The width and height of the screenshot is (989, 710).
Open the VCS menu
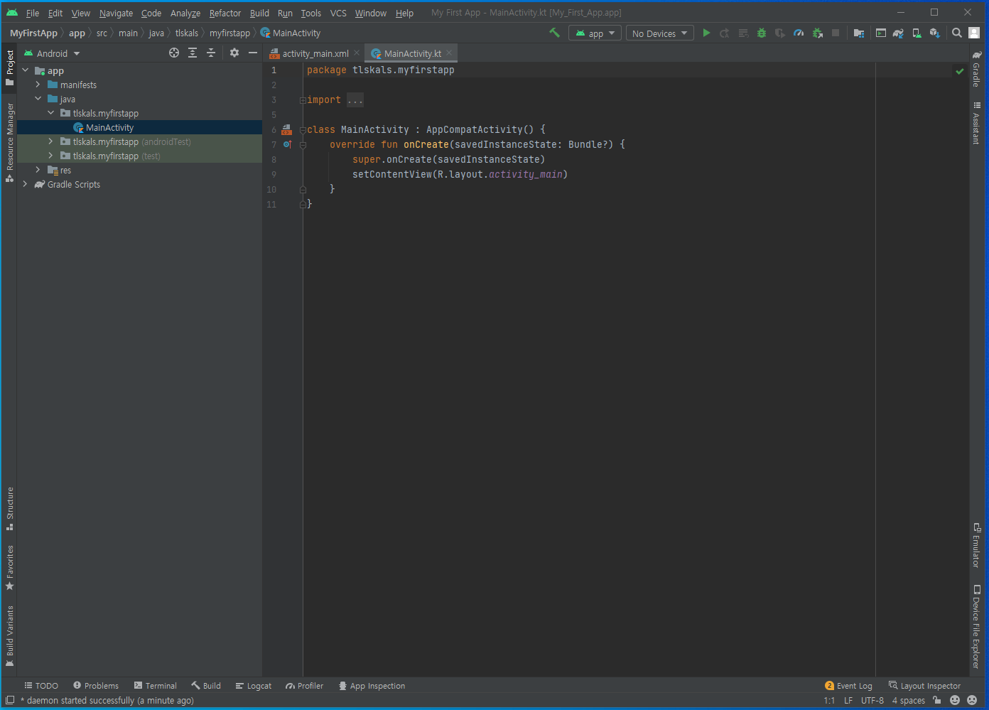coord(338,13)
